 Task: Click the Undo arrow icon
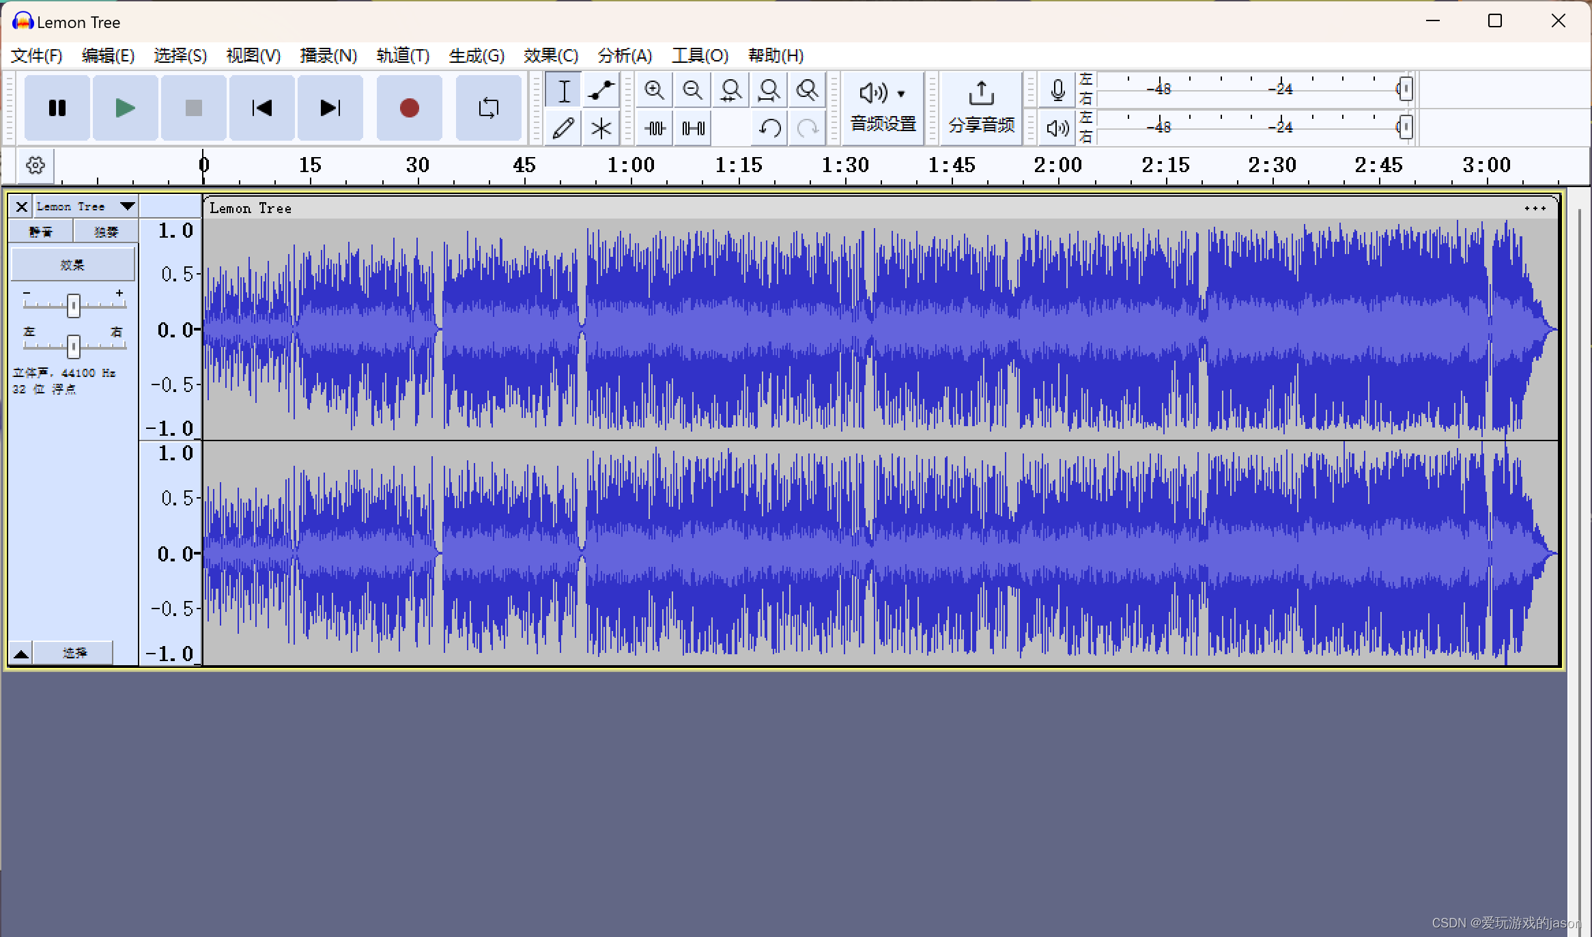click(769, 128)
